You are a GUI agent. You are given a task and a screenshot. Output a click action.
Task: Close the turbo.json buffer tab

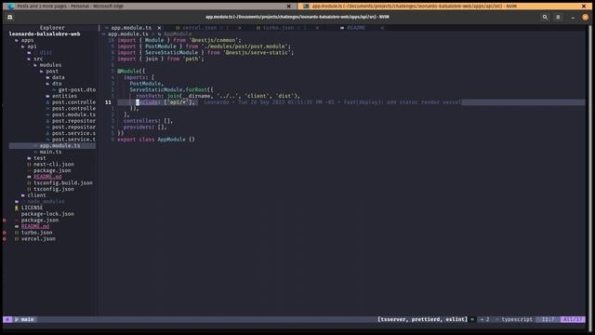coord(317,28)
